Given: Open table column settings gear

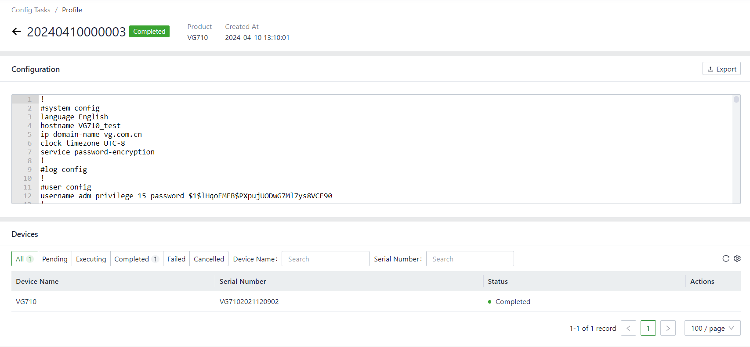Looking at the screenshot, I should (x=737, y=258).
